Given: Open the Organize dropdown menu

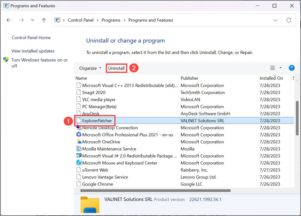Looking at the screenshot, I should click(x=90, y=68).
